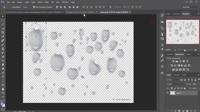The width and height of the screenshot is (200, 112).
Task: Open the Opacity slider dropdown arrow
Action: tap(198, 84)
